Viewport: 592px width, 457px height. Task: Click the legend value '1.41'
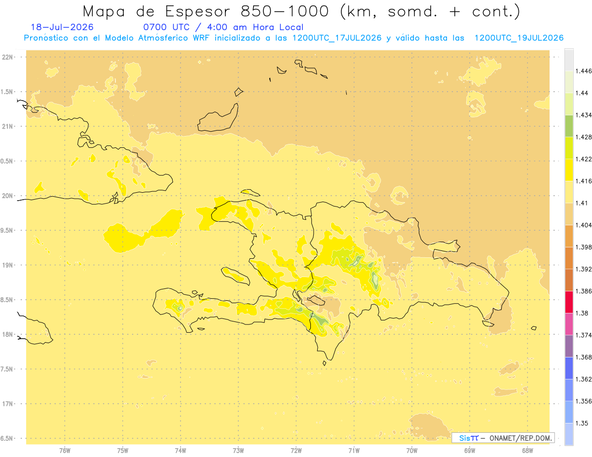[x=582, y=203]
